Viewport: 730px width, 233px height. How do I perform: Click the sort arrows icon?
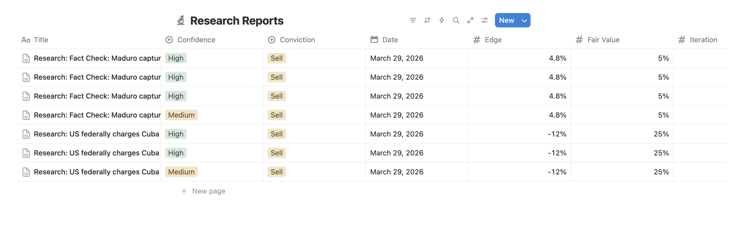pos(427,20)
